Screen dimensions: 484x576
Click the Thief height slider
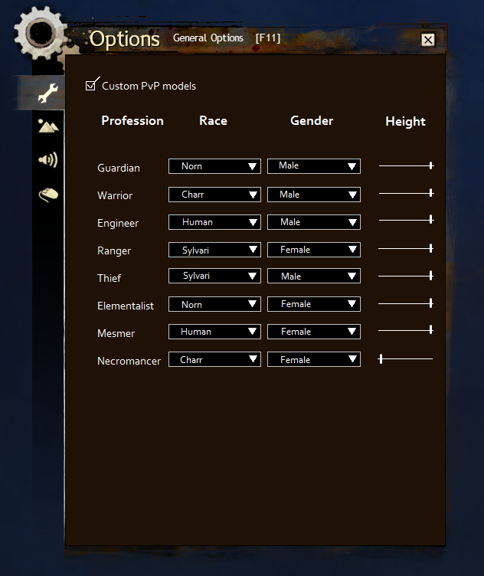pos(406,276)
